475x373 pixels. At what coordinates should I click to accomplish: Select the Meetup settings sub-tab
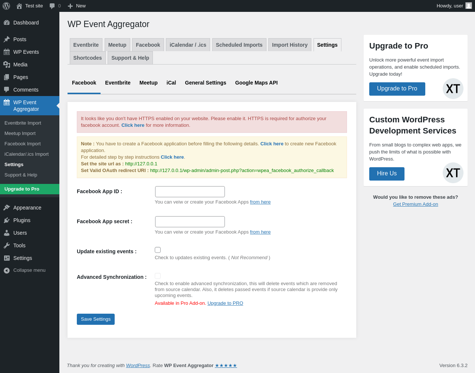point(148,83)
